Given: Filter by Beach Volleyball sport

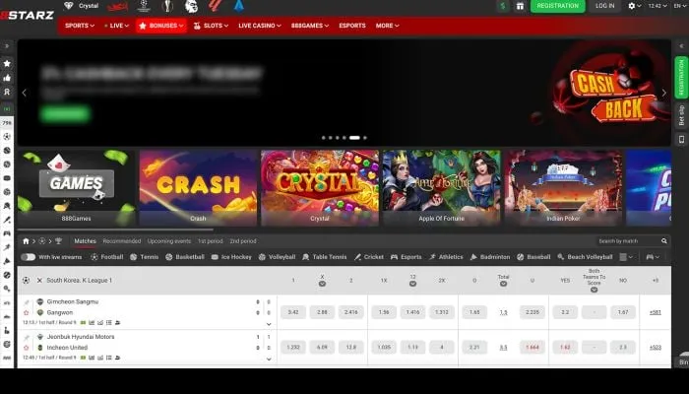Looking at the screenshot, I should [585, 257].
